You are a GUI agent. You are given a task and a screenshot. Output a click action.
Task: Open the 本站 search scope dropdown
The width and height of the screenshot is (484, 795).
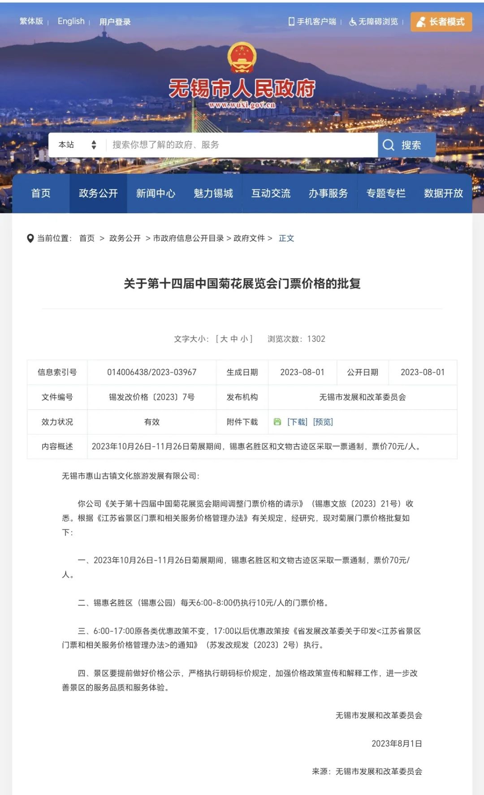point(77,145)
